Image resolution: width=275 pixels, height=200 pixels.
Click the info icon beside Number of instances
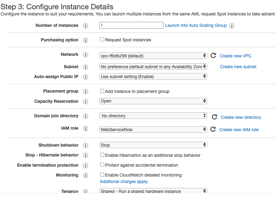(x=86, y=26)
